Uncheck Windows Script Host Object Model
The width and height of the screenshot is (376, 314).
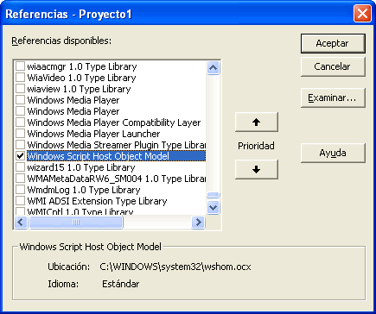coord(20,156)
